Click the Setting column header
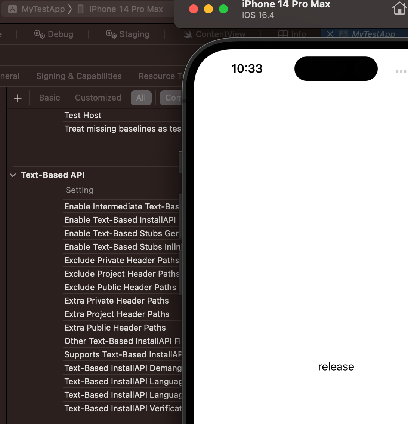Viewport: 408px width, 424px height. pyautogui.click(x=80, y=190)
